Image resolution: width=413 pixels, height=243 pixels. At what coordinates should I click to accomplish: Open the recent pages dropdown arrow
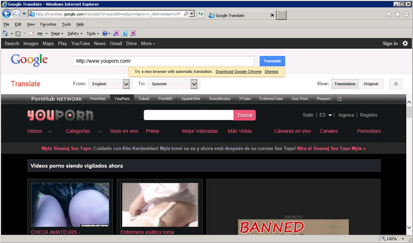(24, 14)
